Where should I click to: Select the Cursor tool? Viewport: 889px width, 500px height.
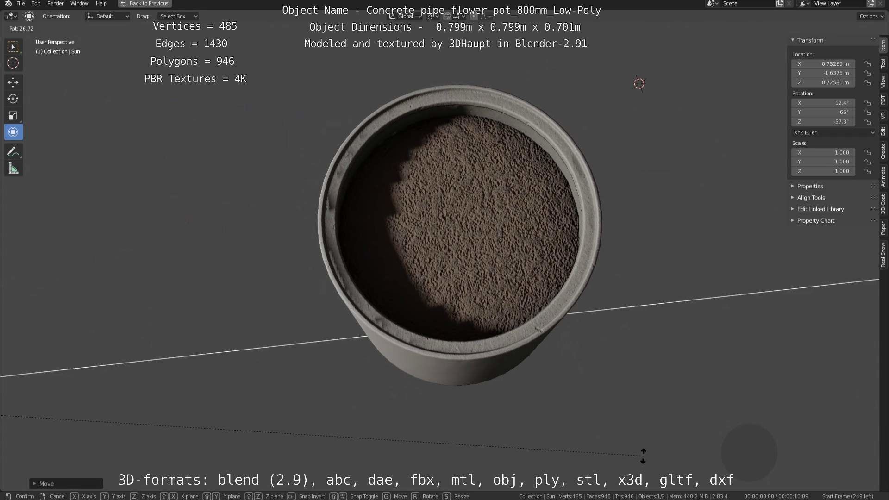click(x=13, y=63)
